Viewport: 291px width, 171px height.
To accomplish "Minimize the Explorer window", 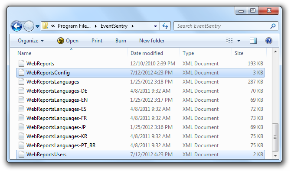I will coord(241,11).
